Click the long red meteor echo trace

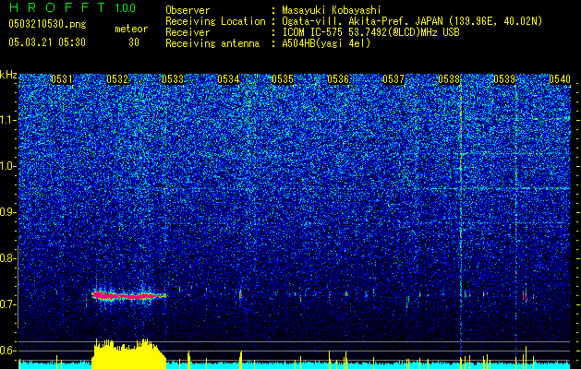128,296
